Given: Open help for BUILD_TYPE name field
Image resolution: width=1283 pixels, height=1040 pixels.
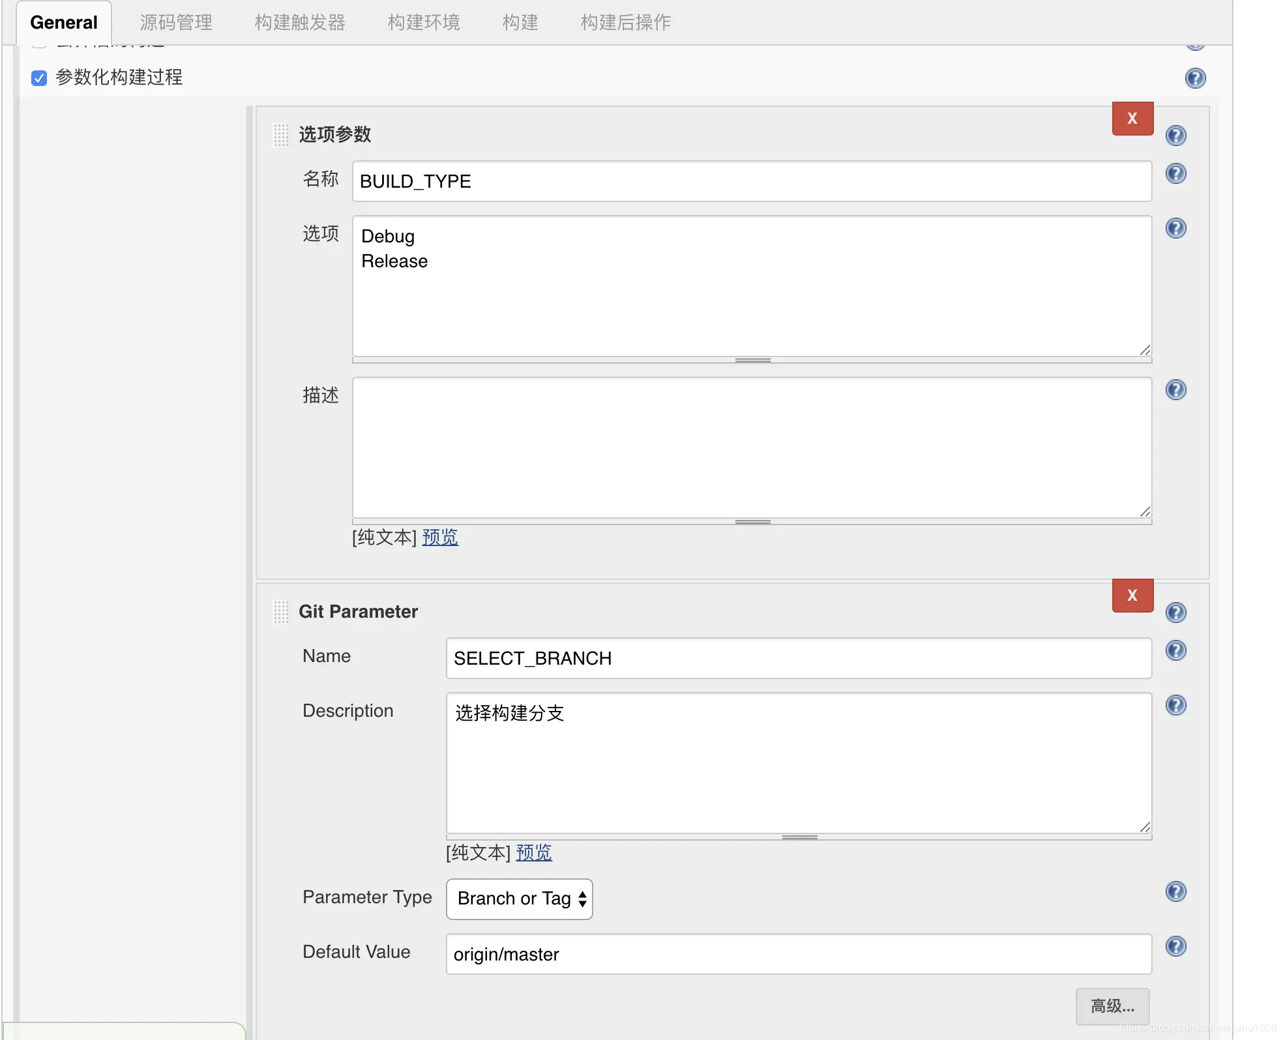Looking at the screenshot, I should [x=1175, y=173].
